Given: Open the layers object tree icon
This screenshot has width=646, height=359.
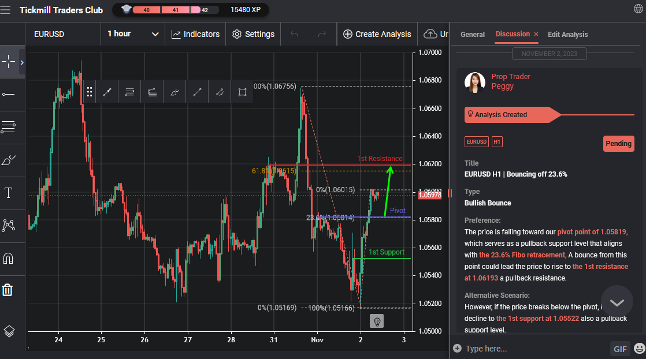Looking at the screenshot, I should pyautogui.click(x=9, y=331).
